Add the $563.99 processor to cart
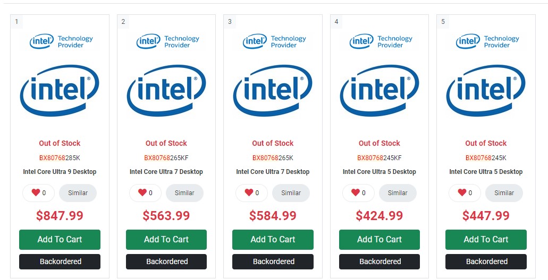 (166, 240)
